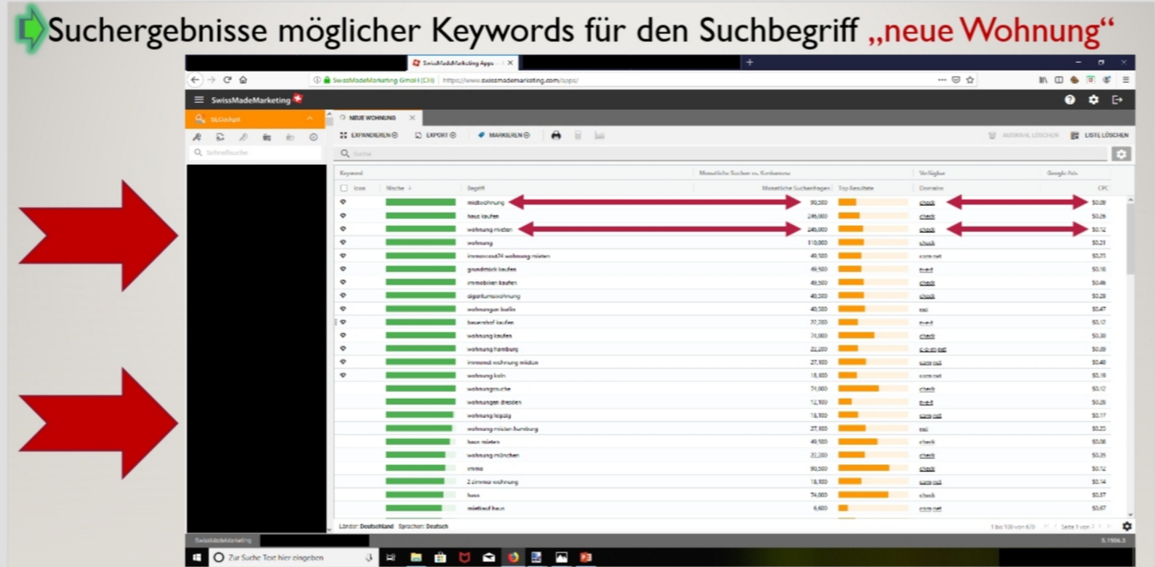The height and width of the screenshot is (567, 1155).
Task: Reload the page in the browser
Action: point(227,79)
